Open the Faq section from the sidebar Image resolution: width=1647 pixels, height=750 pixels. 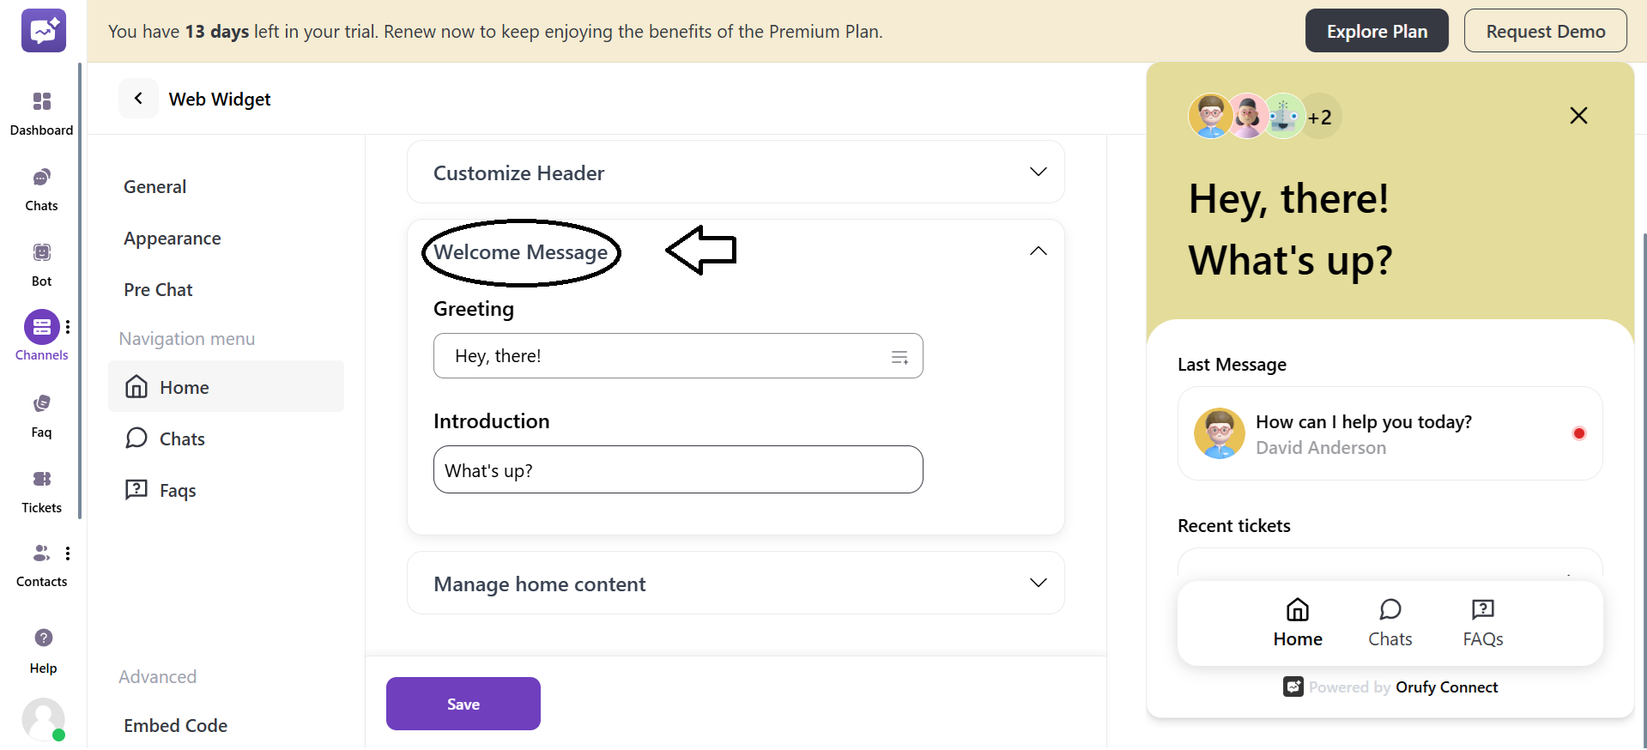(41, 411)
